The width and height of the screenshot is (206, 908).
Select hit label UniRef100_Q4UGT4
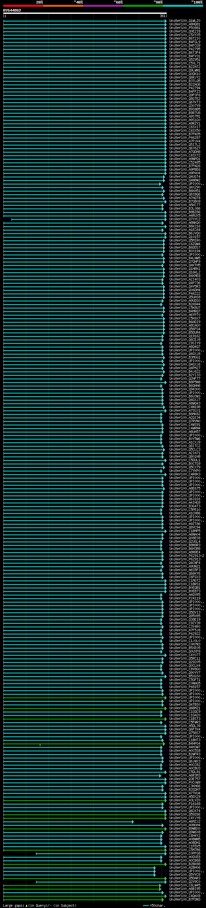[184, 177]
